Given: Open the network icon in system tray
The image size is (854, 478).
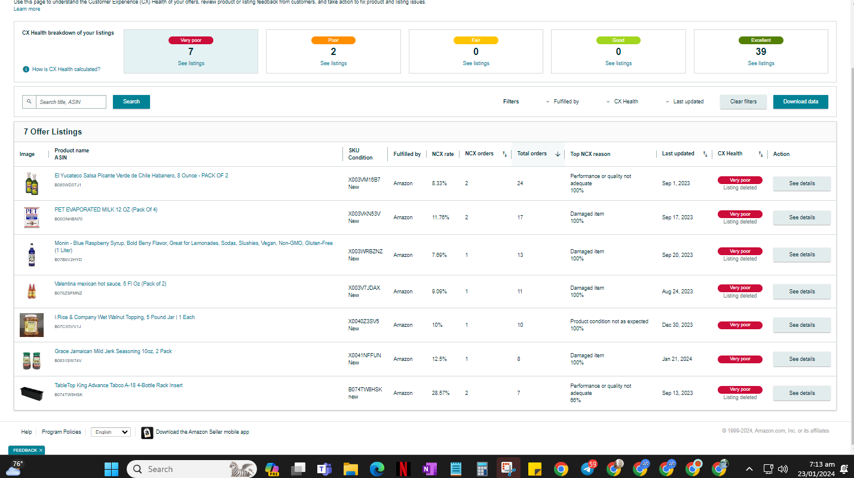Looking at the screenshot, I should click(x=769, y=469).
